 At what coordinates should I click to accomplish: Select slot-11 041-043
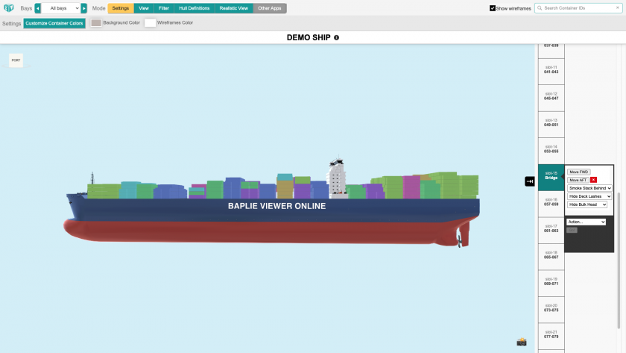point(551,72)
